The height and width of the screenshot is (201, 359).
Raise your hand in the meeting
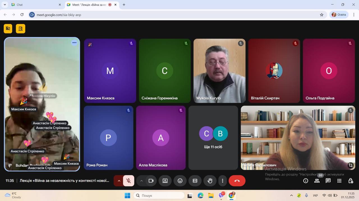pyautogui.click(x=210, y=181)
